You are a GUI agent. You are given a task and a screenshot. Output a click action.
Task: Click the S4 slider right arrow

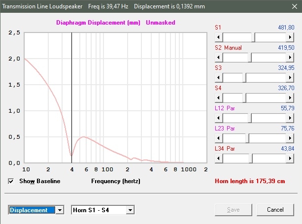click(291, 98)
